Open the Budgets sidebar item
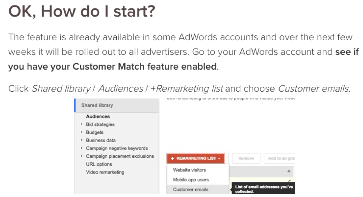The height and width of the screenshot is (197, 363). tap(95, 132)
